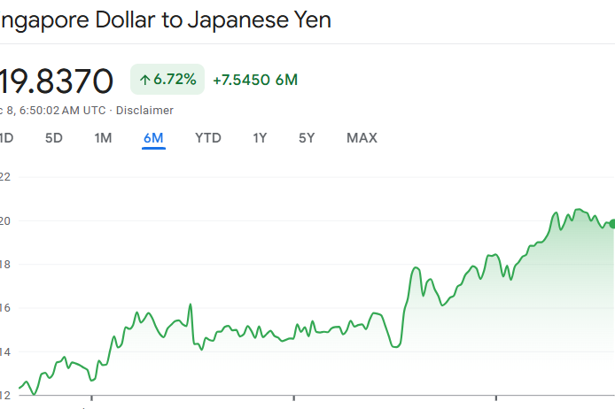The image size is (615, 409).
Task: Switch to the 1M time range
Action: 103,138
